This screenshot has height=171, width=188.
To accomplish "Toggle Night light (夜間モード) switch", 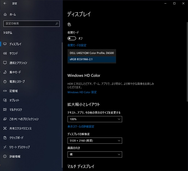I will tap(72, 38).
